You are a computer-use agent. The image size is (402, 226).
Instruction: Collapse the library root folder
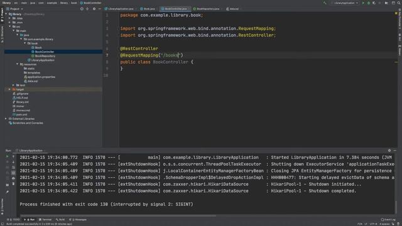point(6,14)
